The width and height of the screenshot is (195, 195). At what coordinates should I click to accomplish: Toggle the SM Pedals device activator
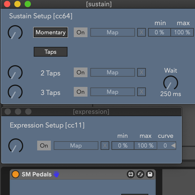point(15,175)
